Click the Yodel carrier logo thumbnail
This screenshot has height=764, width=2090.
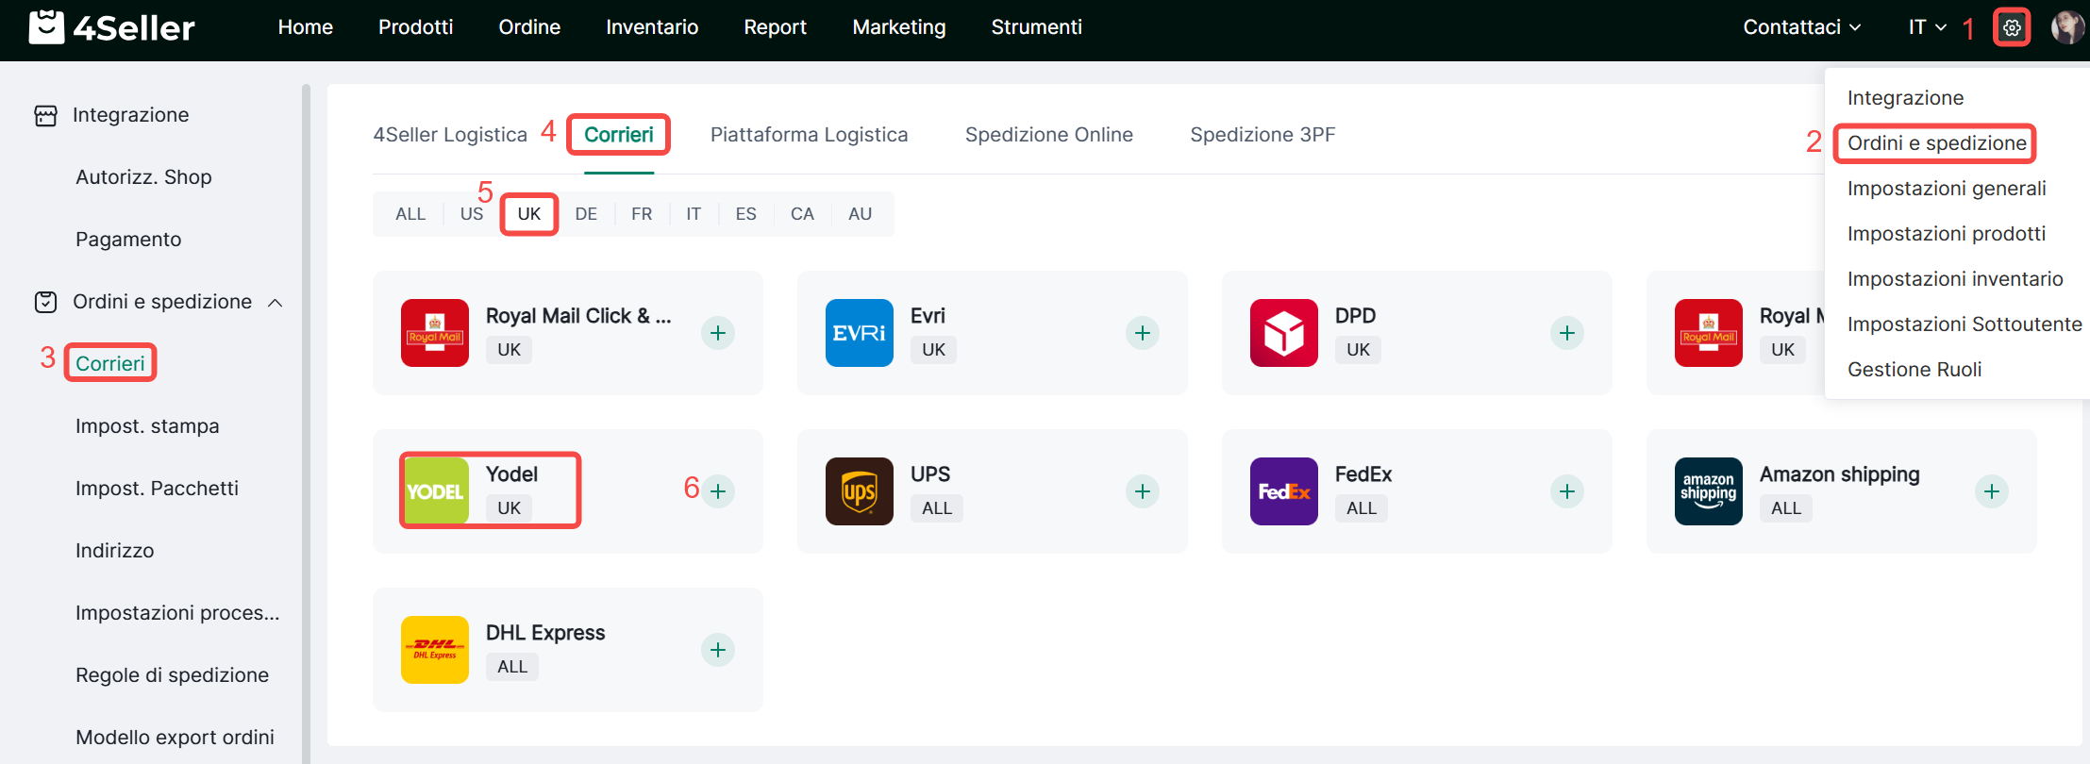coord(435,491)
